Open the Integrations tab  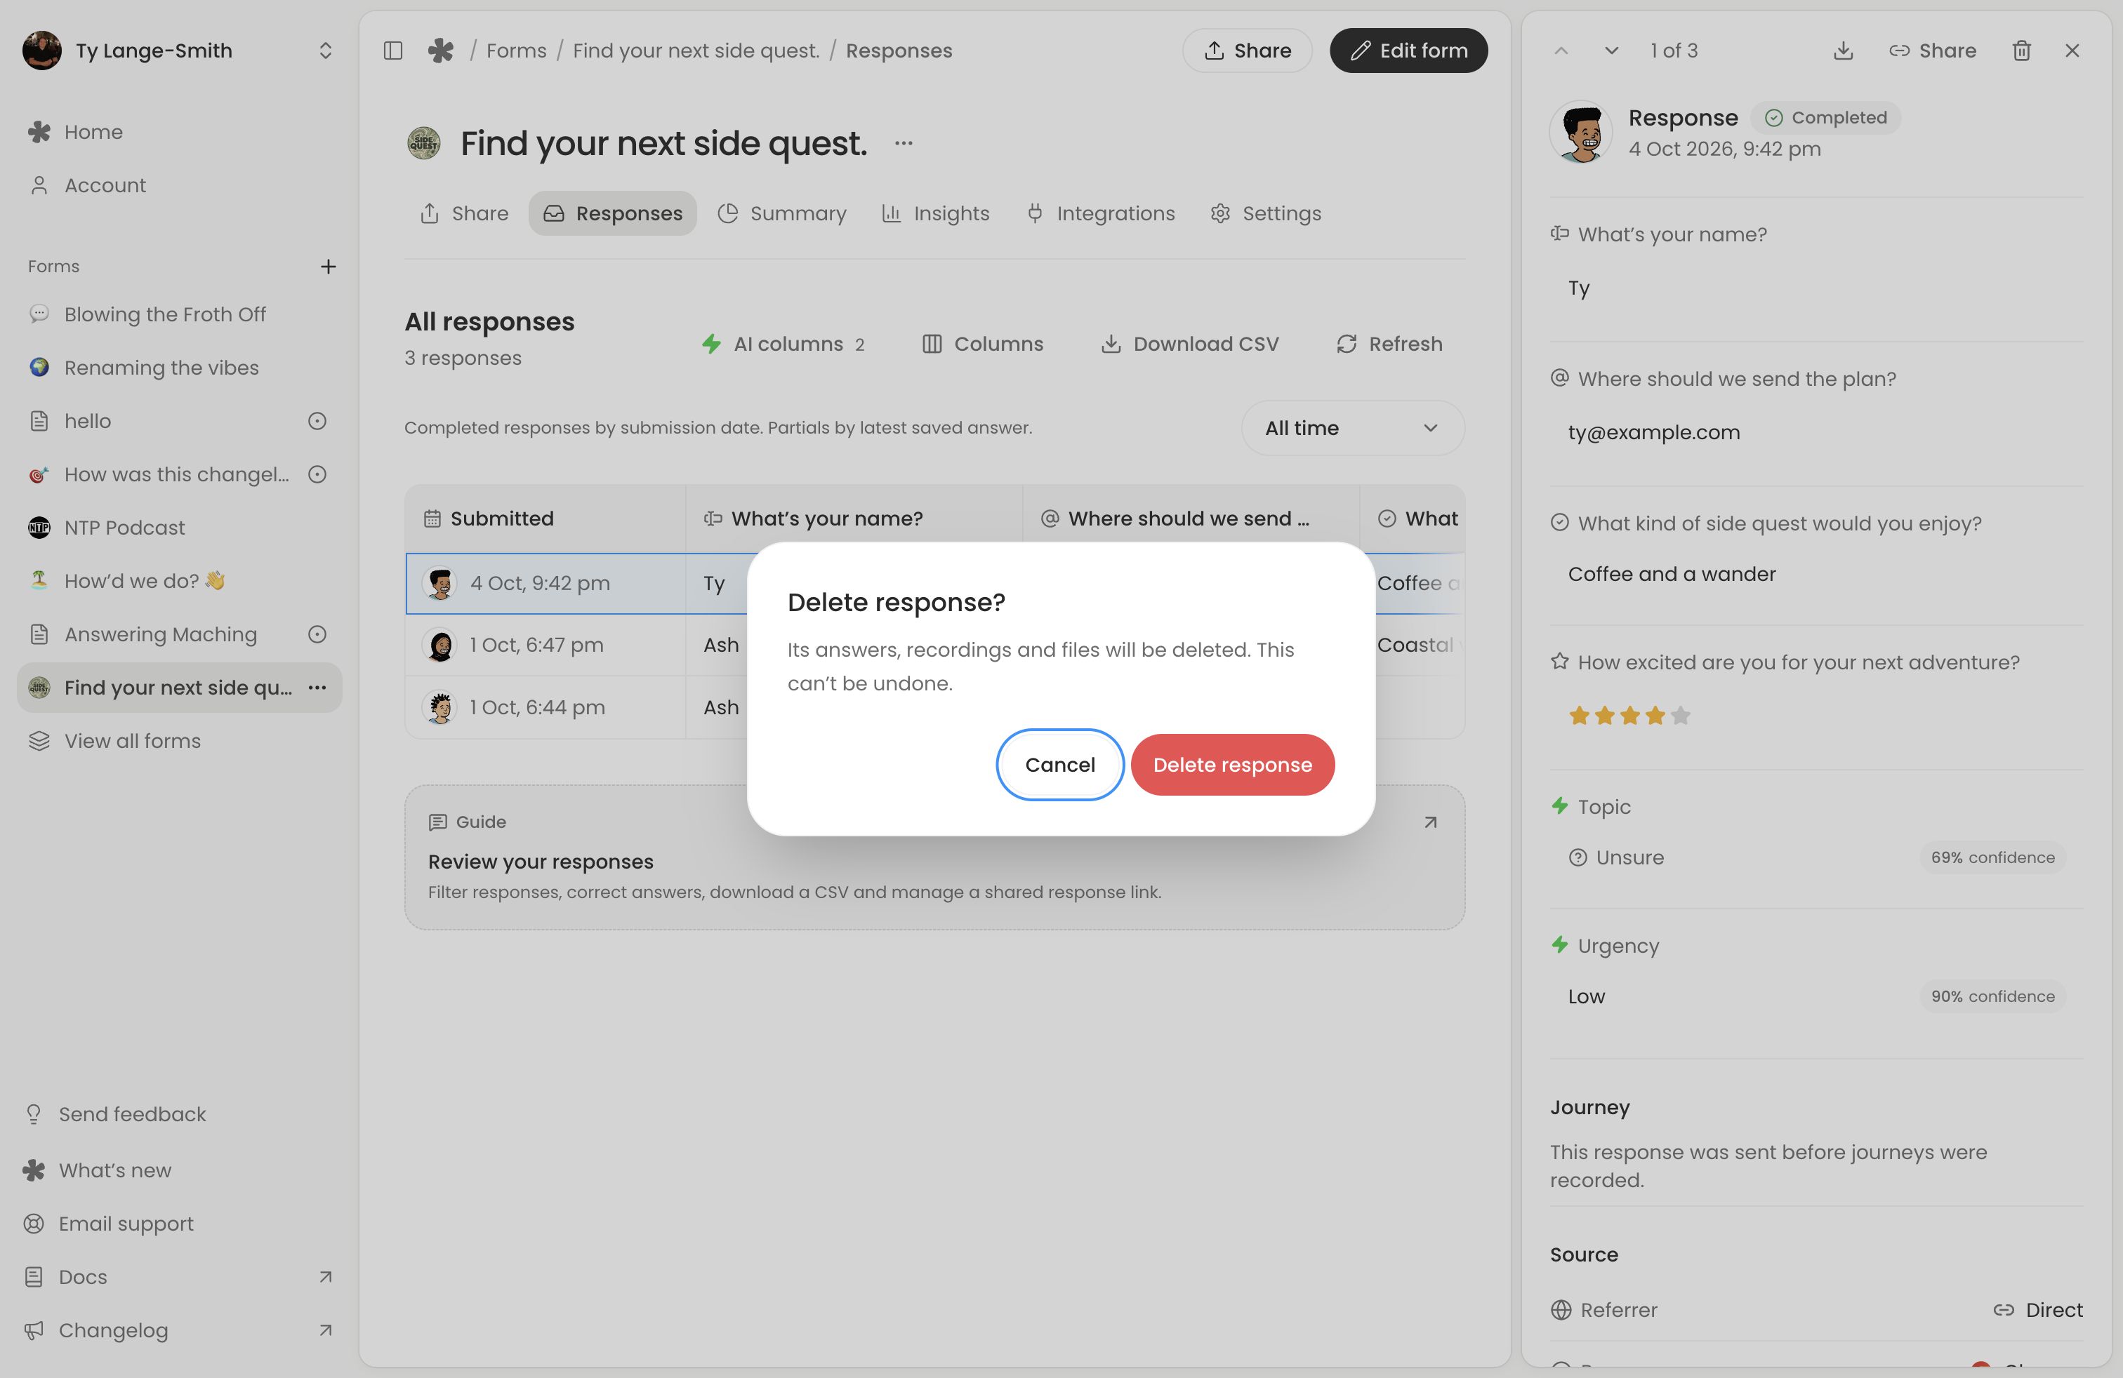click(x=1101, y=213)
